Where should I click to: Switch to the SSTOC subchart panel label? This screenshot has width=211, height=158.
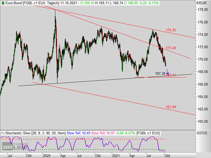[202, 133]
